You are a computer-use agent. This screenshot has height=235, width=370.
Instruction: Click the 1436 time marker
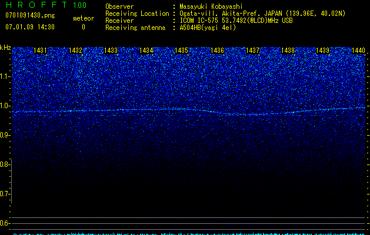(217, 51)
